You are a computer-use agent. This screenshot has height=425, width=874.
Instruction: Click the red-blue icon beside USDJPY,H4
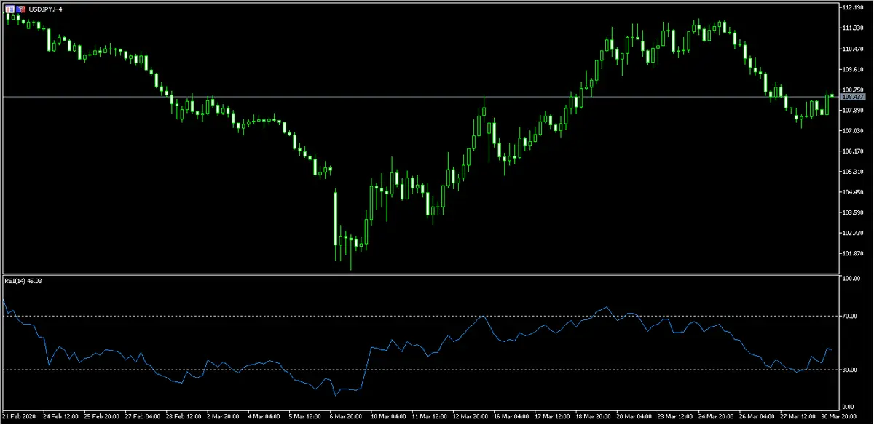pos(20,8)
